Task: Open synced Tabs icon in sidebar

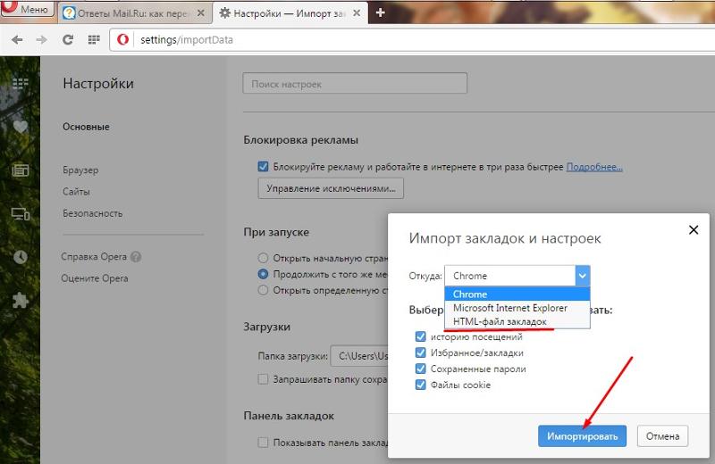Action: point(20,213)
